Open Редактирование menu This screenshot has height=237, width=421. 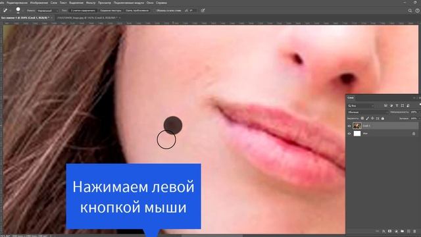(17, 3)
